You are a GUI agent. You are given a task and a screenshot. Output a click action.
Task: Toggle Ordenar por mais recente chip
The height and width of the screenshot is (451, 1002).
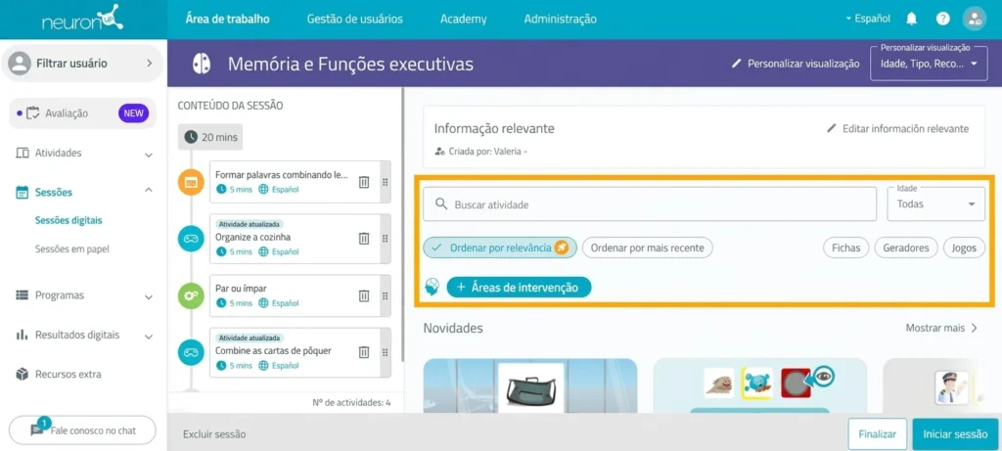(648, 248)
